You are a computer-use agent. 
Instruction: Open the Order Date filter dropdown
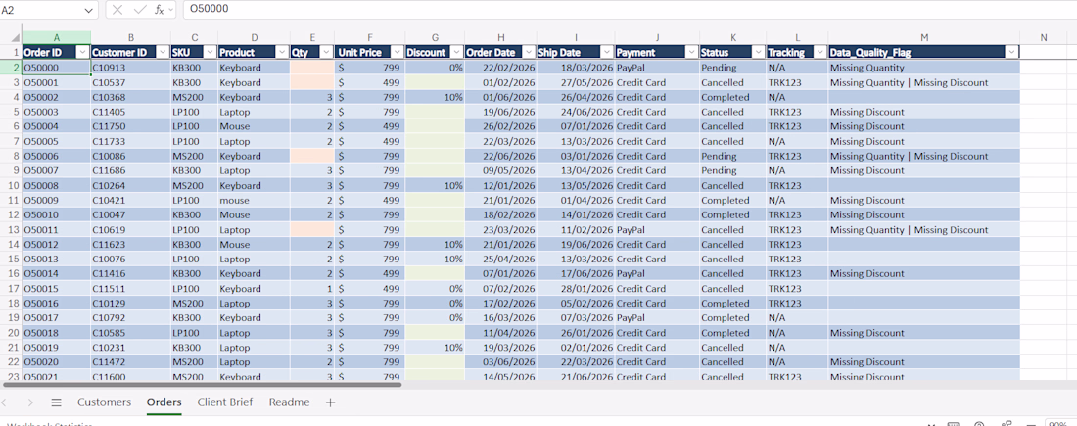tap(528, 52)
